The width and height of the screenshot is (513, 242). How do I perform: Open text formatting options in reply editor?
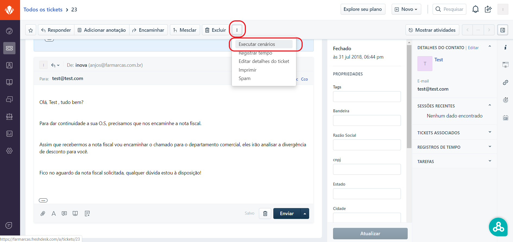54,214
